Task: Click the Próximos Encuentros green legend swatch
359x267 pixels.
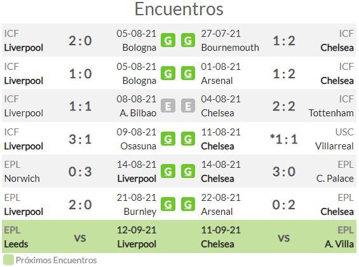Action: pyautogui.click(x=8, y=261)
